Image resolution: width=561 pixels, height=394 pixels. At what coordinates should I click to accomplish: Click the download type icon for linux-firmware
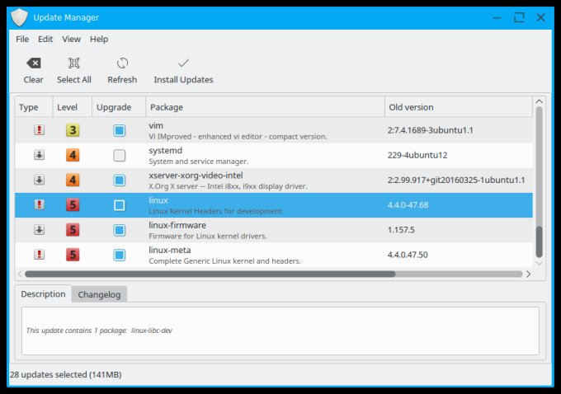click(38, 230)
